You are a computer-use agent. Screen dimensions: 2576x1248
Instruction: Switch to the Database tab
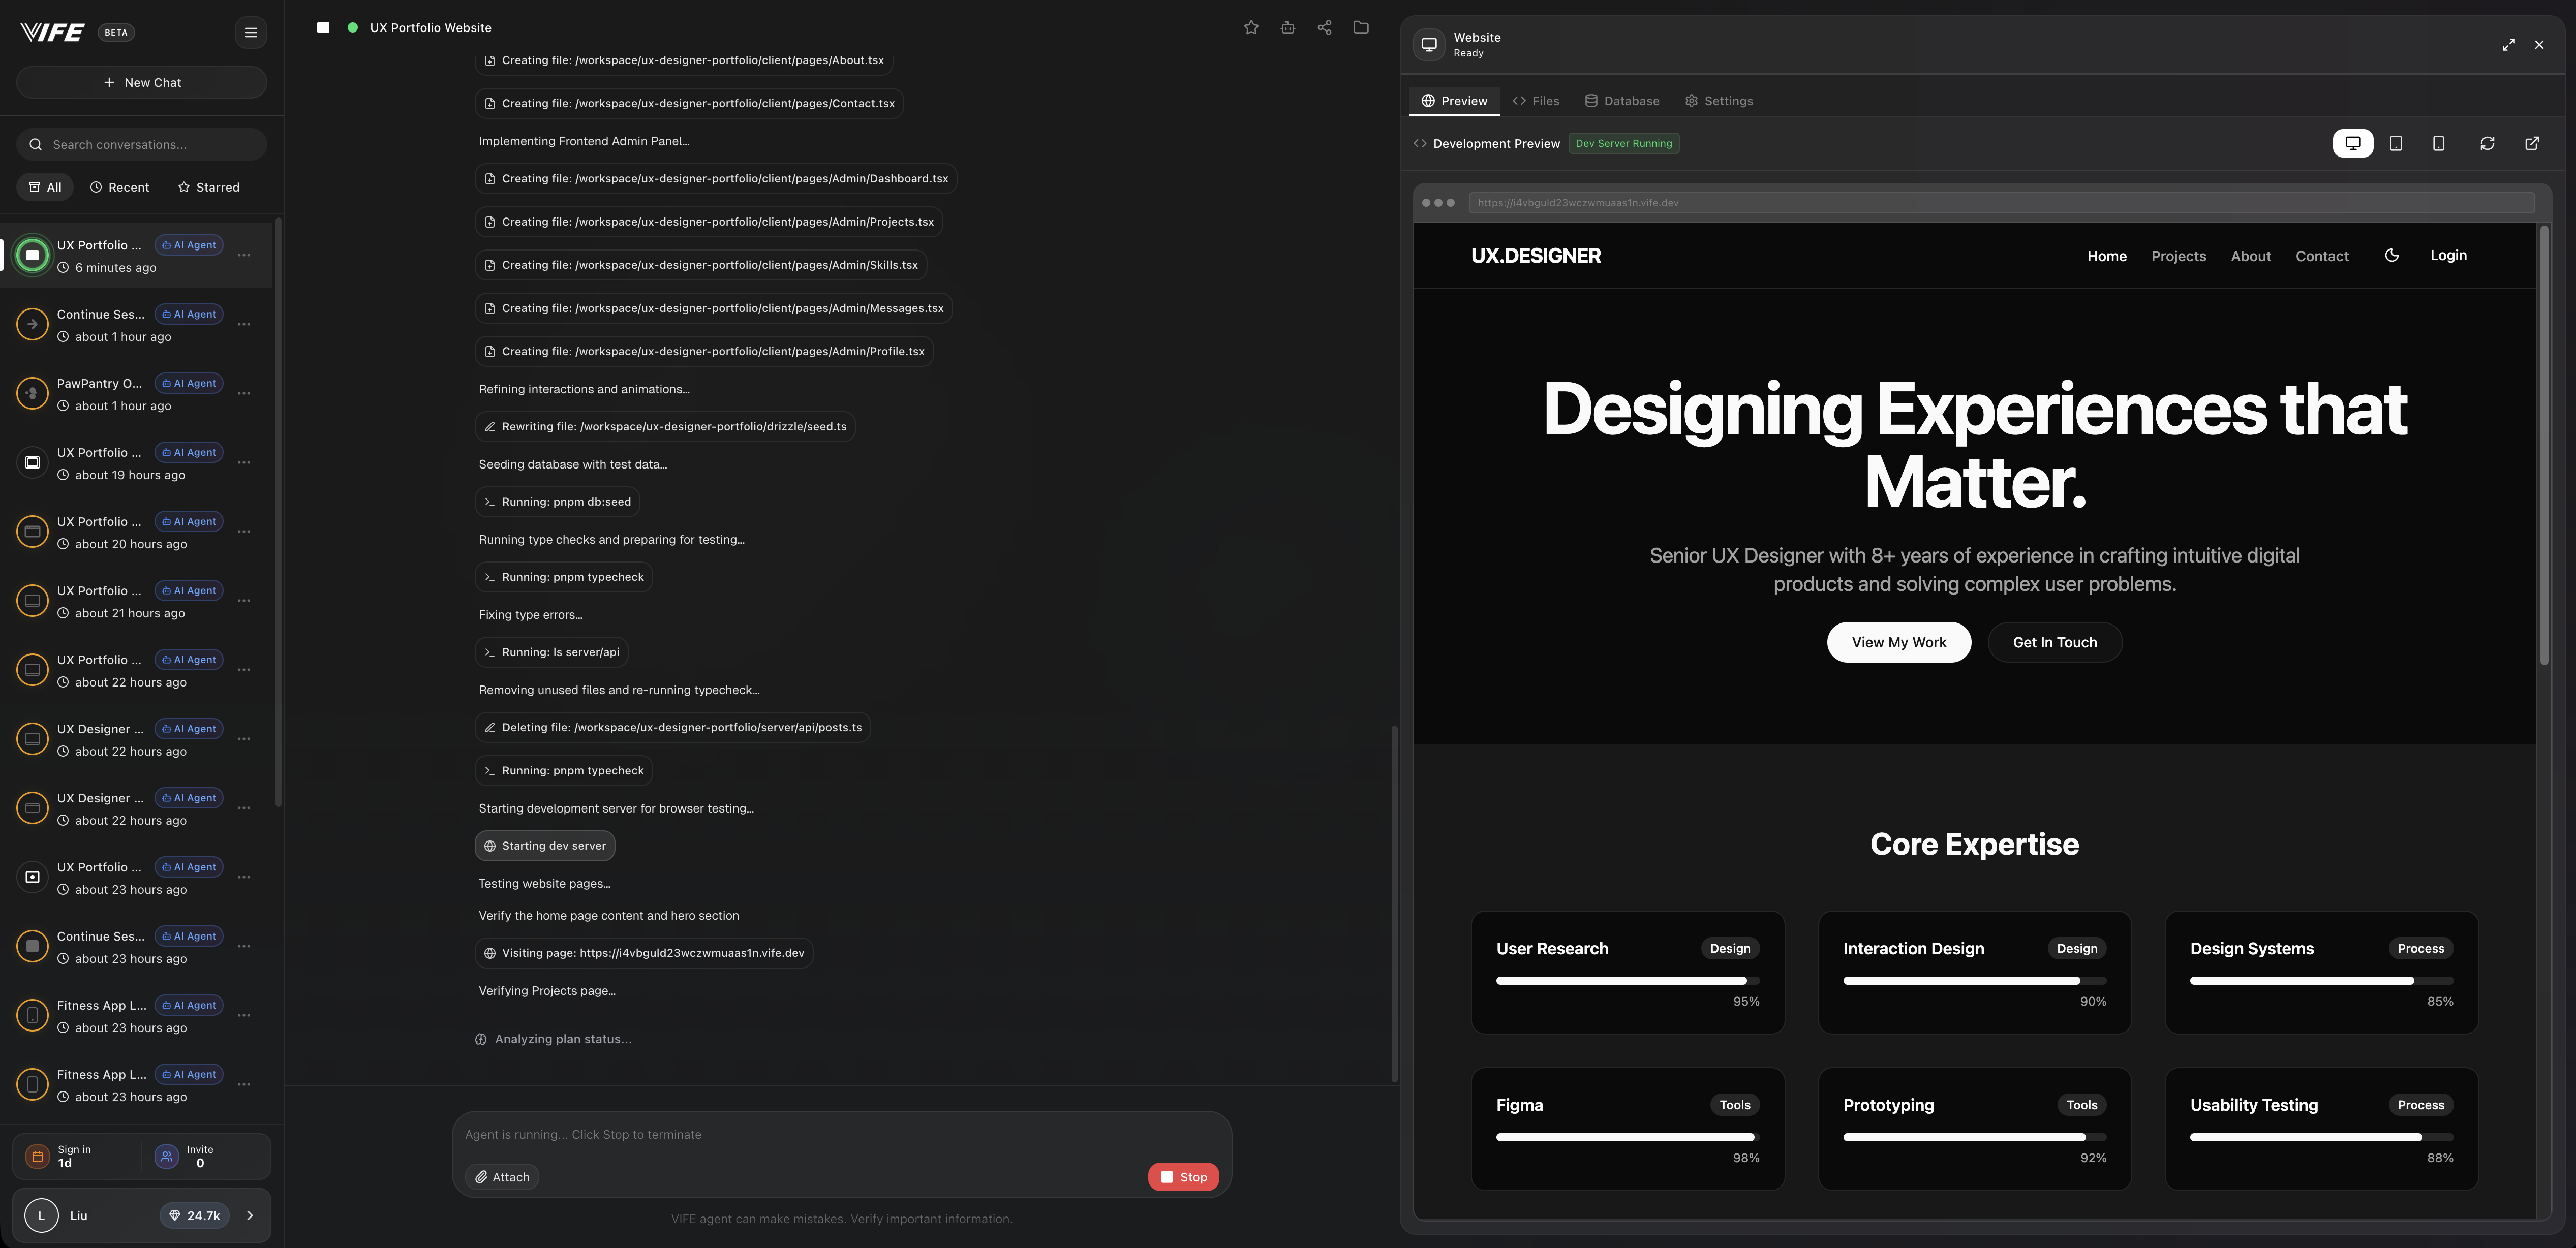pos(1621,101)
